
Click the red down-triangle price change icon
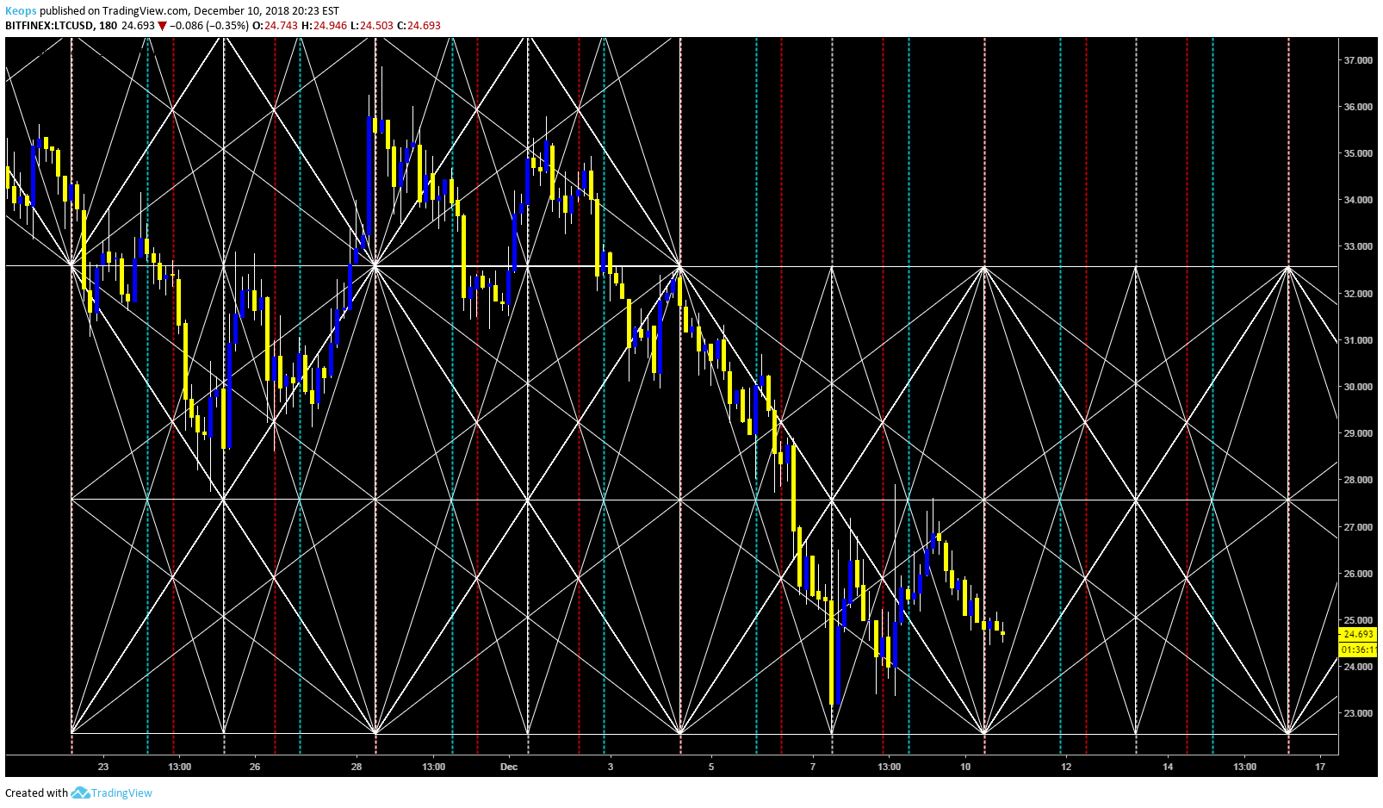tap(162, 26)
